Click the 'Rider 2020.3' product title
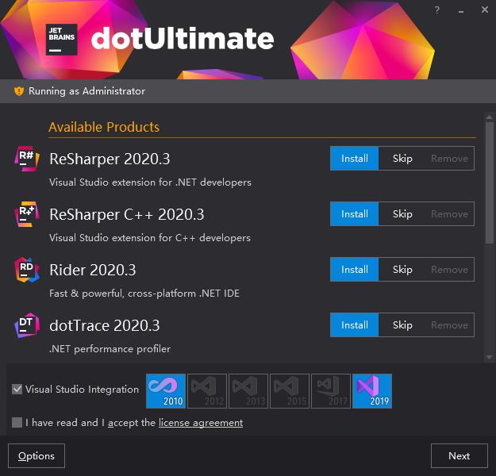496x476 pixels. pos(93,270)
